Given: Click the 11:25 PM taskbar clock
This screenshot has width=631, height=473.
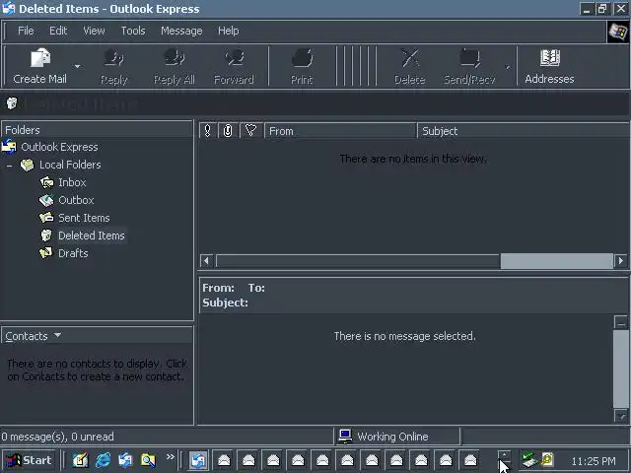Looking at the screenshot, I should point(594,461).
